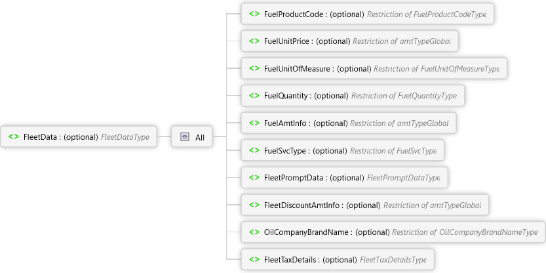This screenshot has height=273, width=546.
Task: Click the FuelSvcType element tag icon
Action: [x=254, y=150]
